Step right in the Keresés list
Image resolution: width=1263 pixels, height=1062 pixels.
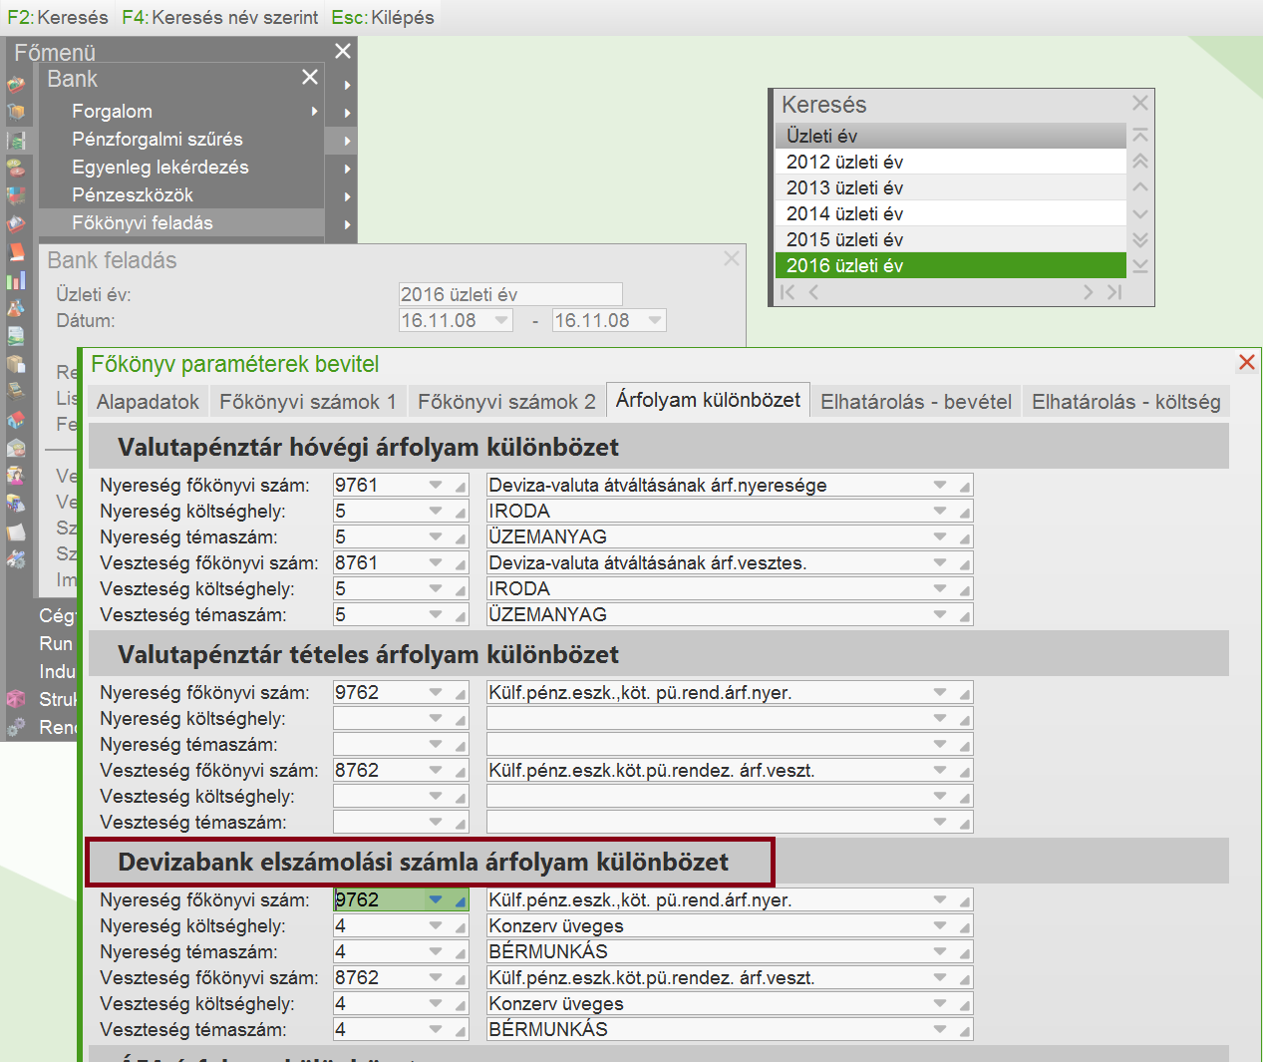(x=1088, y=291)
